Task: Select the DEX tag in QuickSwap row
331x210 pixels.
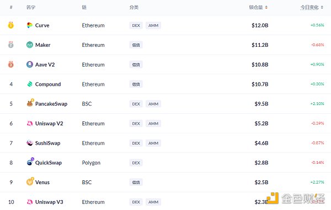Action: tap(136, 163)
